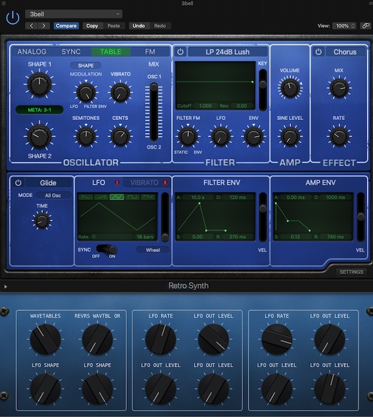This screenshot has width=373, height=417.
Task: Click the LFO red indicator light
Action: coord(117,183)
